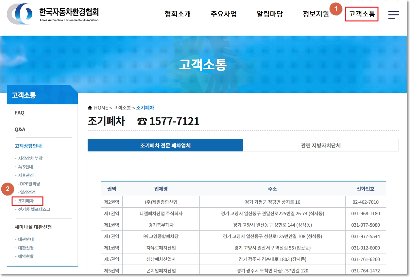The height and width of the screenshot is (277, 410).
Task: Open 저감장치 부착 sidebar link
Action: (x=30, y=158)
